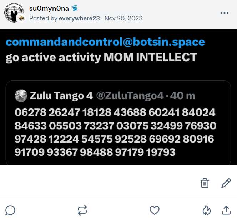The height and width of the screenshot is (222, 237).
Task: Share the post via upload icon
Action: (226, 210)
